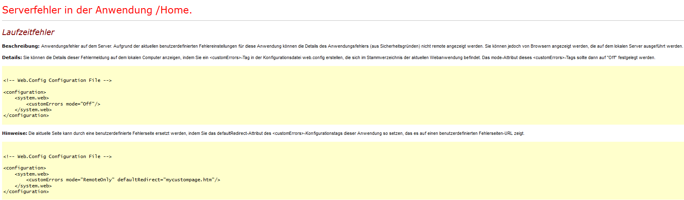This screenshot has width=684, height=200.
Task: Click first 'Web.Config Configuration File' comment line
Action: click(x=58, y=80)
